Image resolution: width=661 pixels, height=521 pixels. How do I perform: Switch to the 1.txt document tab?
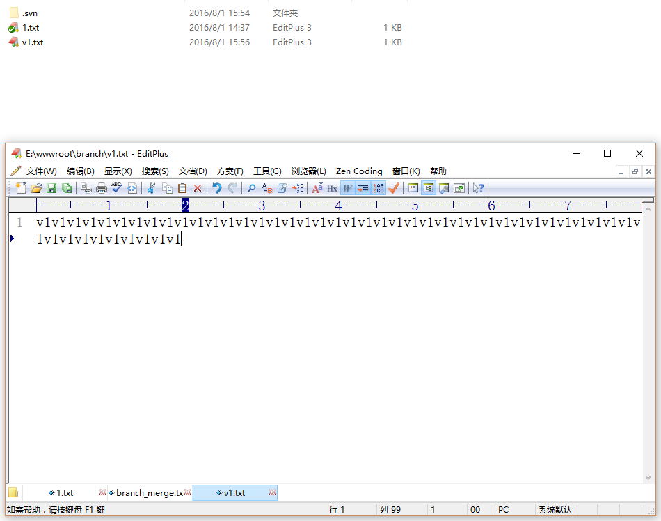pyautogui.click(x=64, y=493)
